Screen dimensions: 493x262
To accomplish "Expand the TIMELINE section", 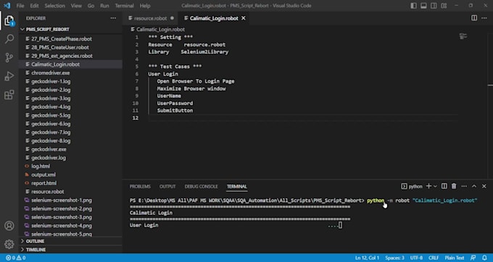I will tap(70, 250).
